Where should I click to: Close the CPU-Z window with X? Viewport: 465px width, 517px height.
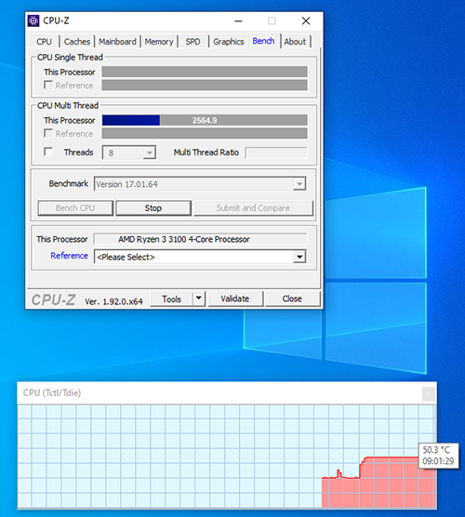[306, 21]
